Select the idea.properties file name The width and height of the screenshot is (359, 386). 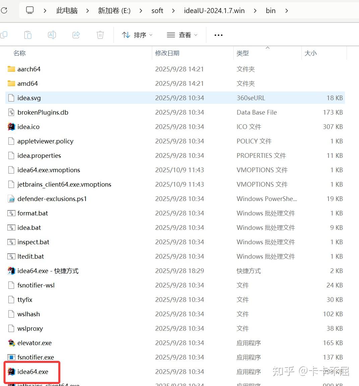pos(39,155)
